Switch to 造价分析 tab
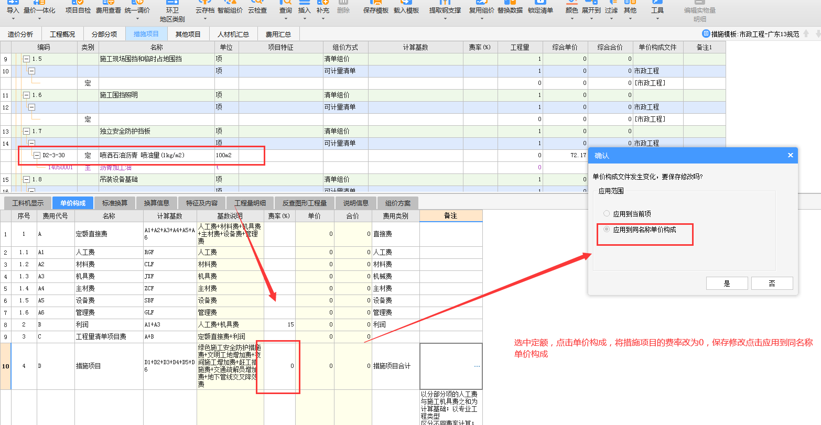The height and width of the screenshot is (425, 821). [x=20, y=35]
